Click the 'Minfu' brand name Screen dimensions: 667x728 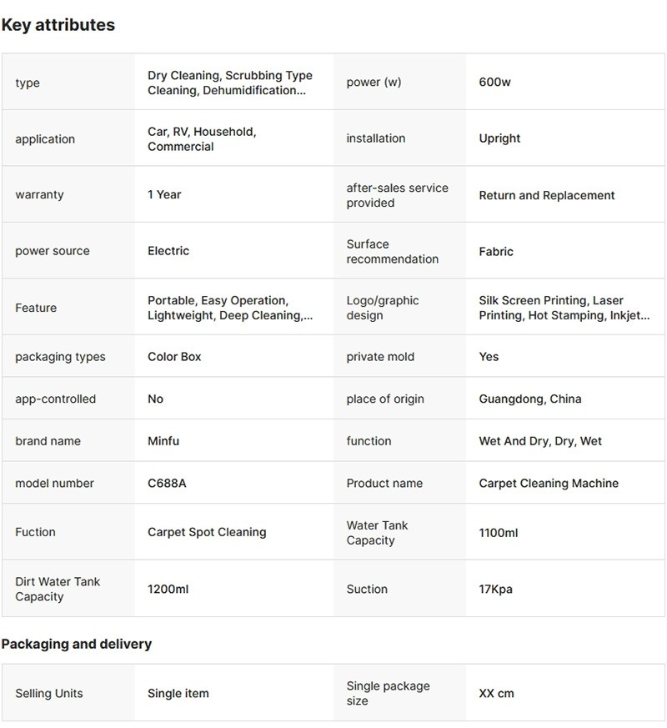165,441
